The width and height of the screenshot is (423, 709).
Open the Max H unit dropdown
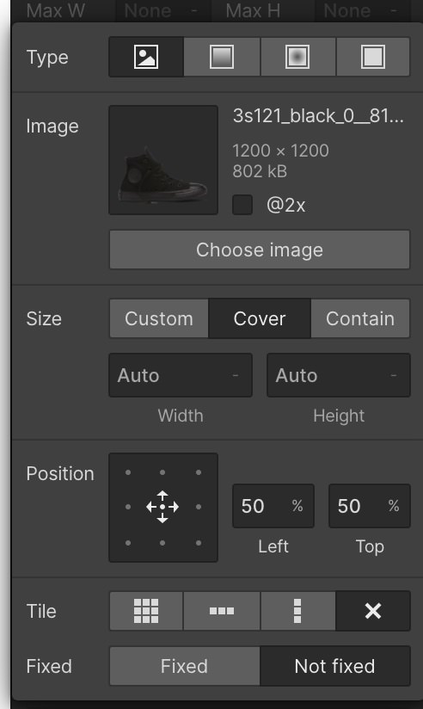point(394,10)
